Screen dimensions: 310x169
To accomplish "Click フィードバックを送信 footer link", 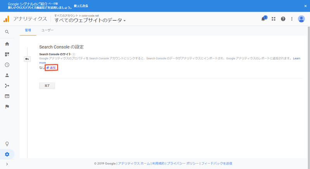I will pos(217,164).
